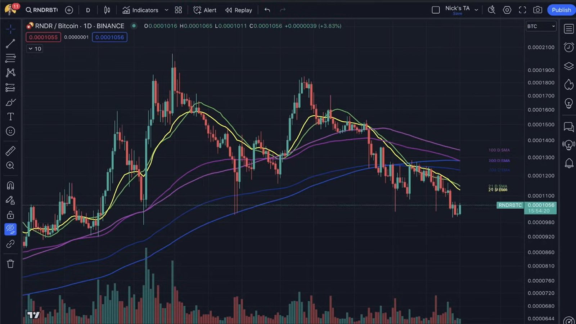Toggle stay in drawing mode
Image resolution: width=576 pixels, height=324 pixels.
[x=10, y=200]
